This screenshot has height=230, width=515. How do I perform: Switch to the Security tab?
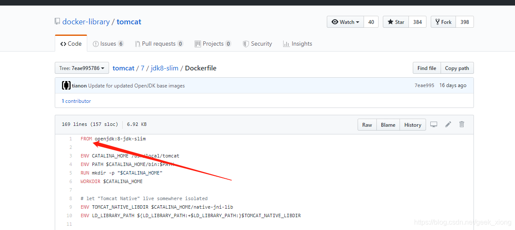pyautogui.click(x=257, y=44)
